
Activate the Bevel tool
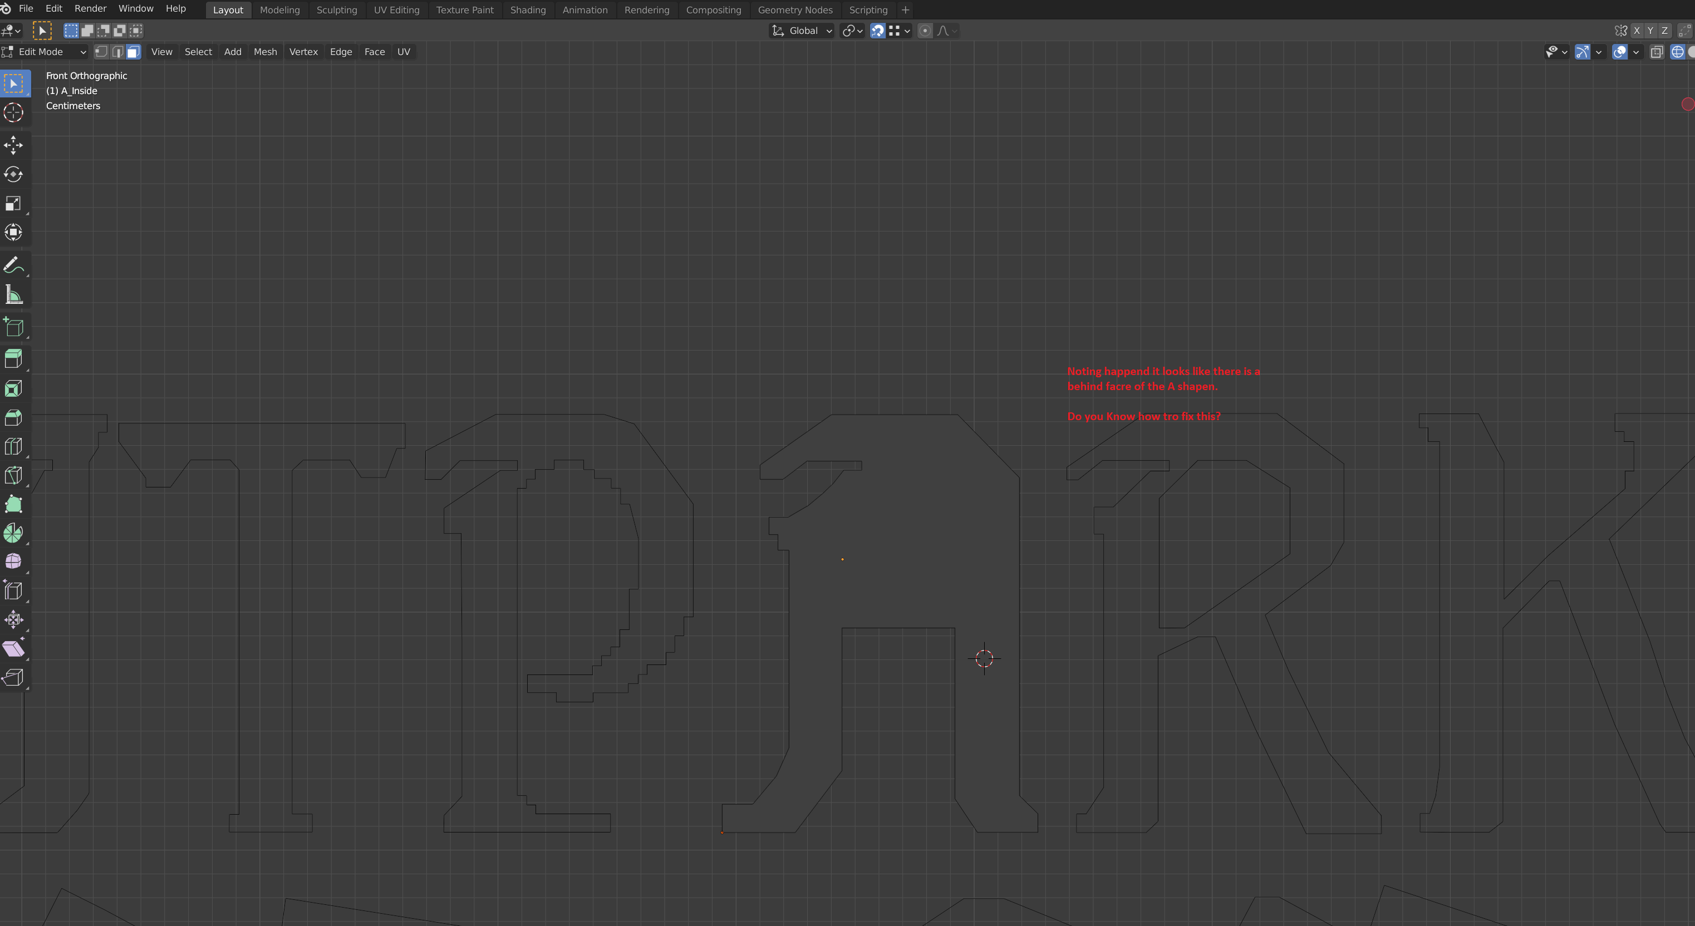[x=13, y=417]
